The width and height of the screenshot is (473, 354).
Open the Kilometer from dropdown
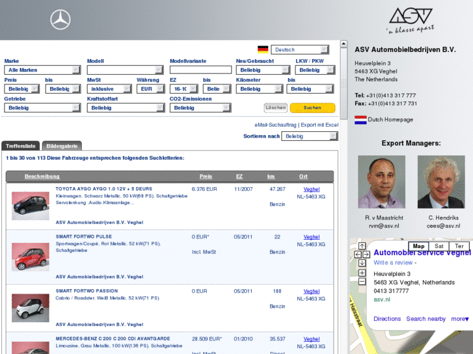(x=260, y=89)
